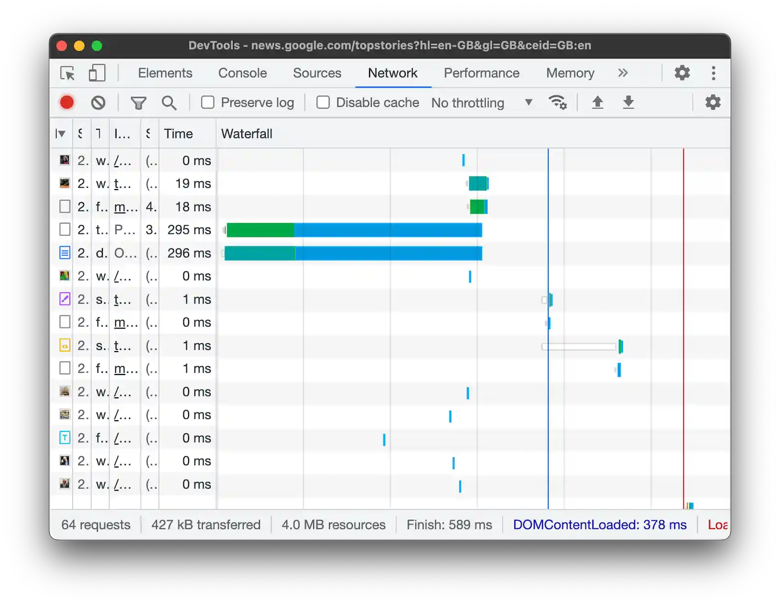The image size is (780, 605).
Task: Toggle the device emulation toolbar
Action: pyautogui.click(x=96, y=73)
